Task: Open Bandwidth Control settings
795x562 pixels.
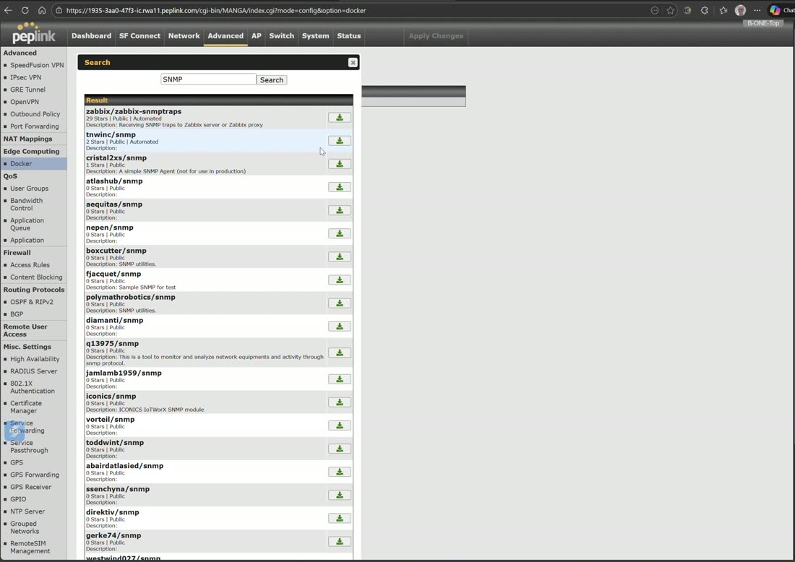Action: (27, 204)
